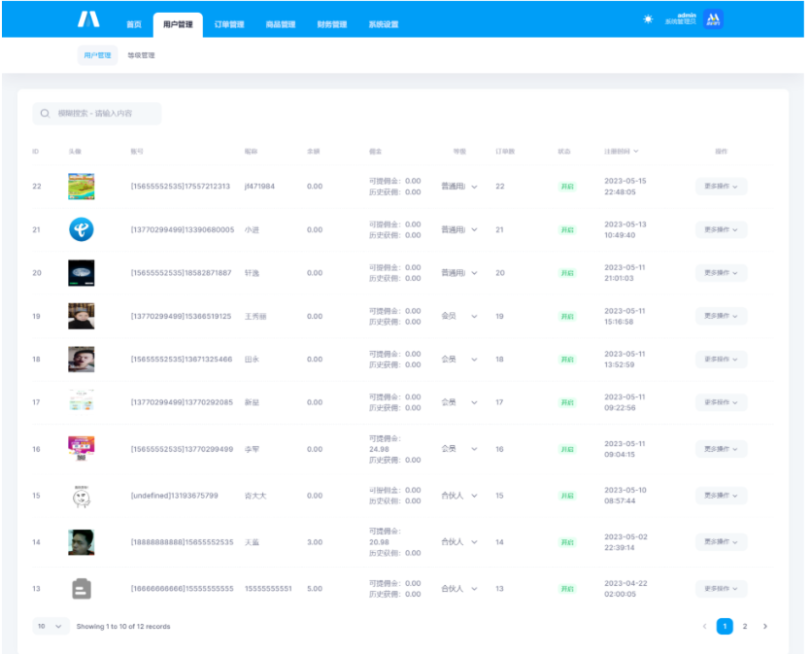The height and width of the screenshot is (654, 810).
Task: Click the cartoon face avatar of user 15
Action: [x=82, y=496]
